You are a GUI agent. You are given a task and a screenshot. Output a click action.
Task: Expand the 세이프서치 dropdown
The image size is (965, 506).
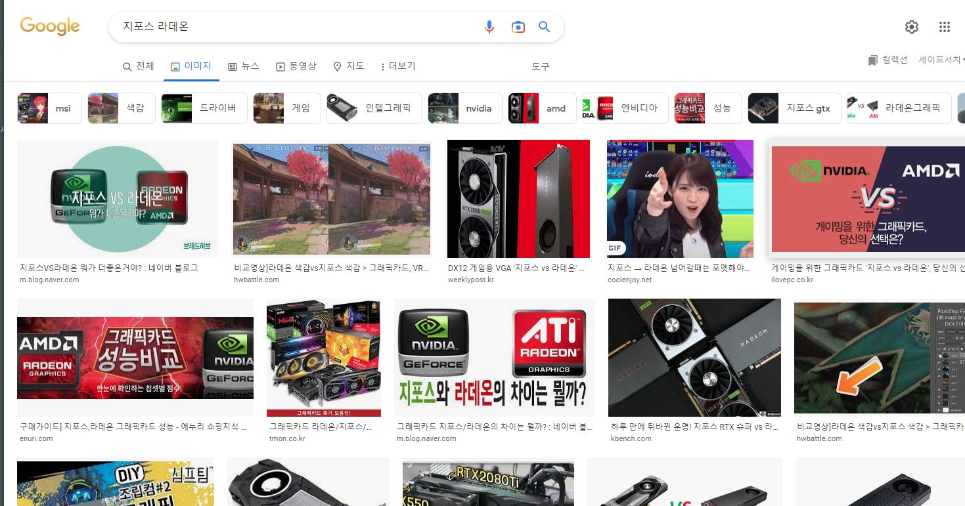point(942,60)
